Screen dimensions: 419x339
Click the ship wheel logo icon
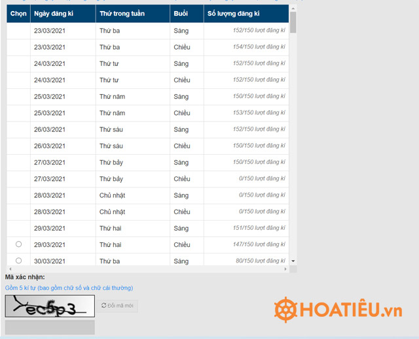point(286,309)
